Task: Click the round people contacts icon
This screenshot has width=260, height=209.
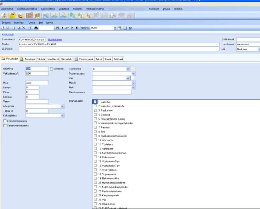Action: (21, 16)
